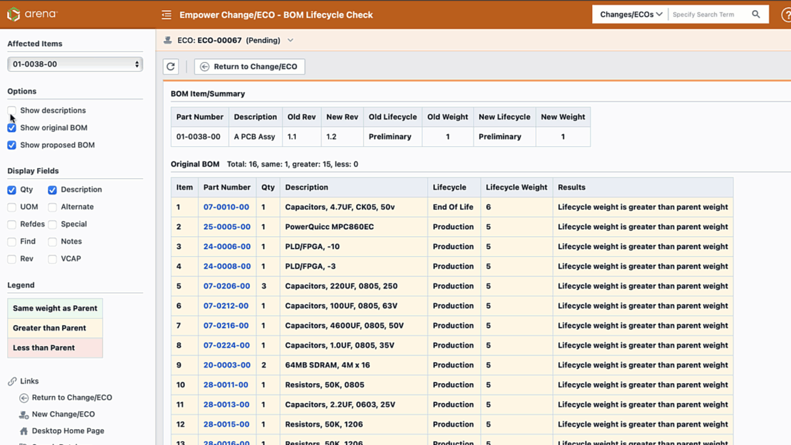This screenshot has height=445, width=791.
Task: Toggle the Qty display field checkbox
Action: [x=12, y=190]
